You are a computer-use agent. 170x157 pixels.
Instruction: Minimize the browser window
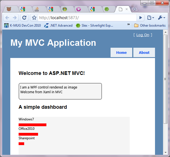(x=144, y=3)
